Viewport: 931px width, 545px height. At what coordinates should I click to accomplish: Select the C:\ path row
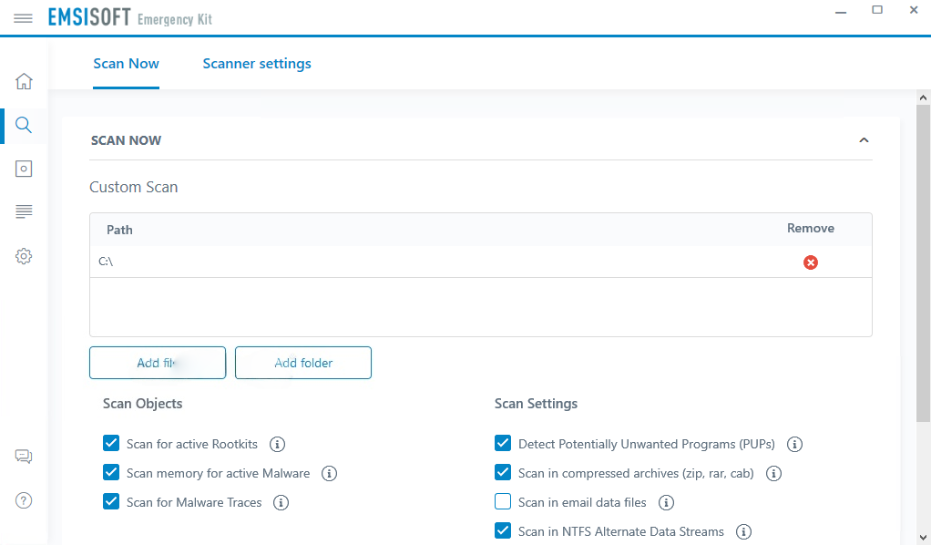480,262
